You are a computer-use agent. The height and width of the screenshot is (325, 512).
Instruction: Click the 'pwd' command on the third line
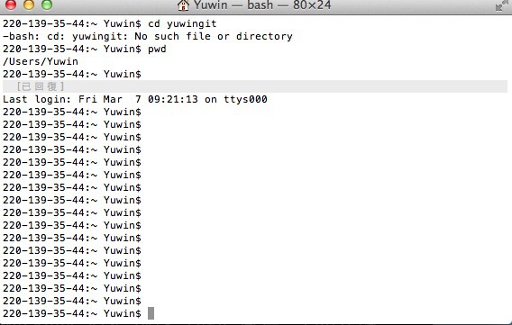(157, 49)
